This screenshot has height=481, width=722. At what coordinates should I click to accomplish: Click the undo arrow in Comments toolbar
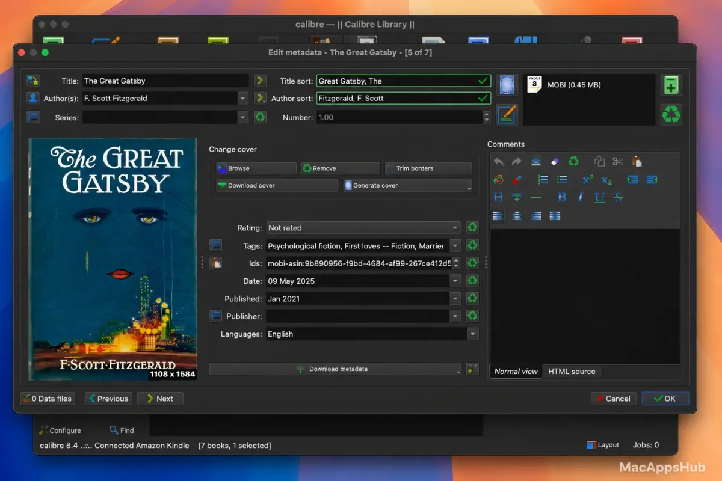[x=498, y=161]
